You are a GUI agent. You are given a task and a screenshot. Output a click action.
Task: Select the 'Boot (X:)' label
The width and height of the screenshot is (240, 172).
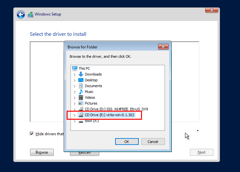point(92,121)
